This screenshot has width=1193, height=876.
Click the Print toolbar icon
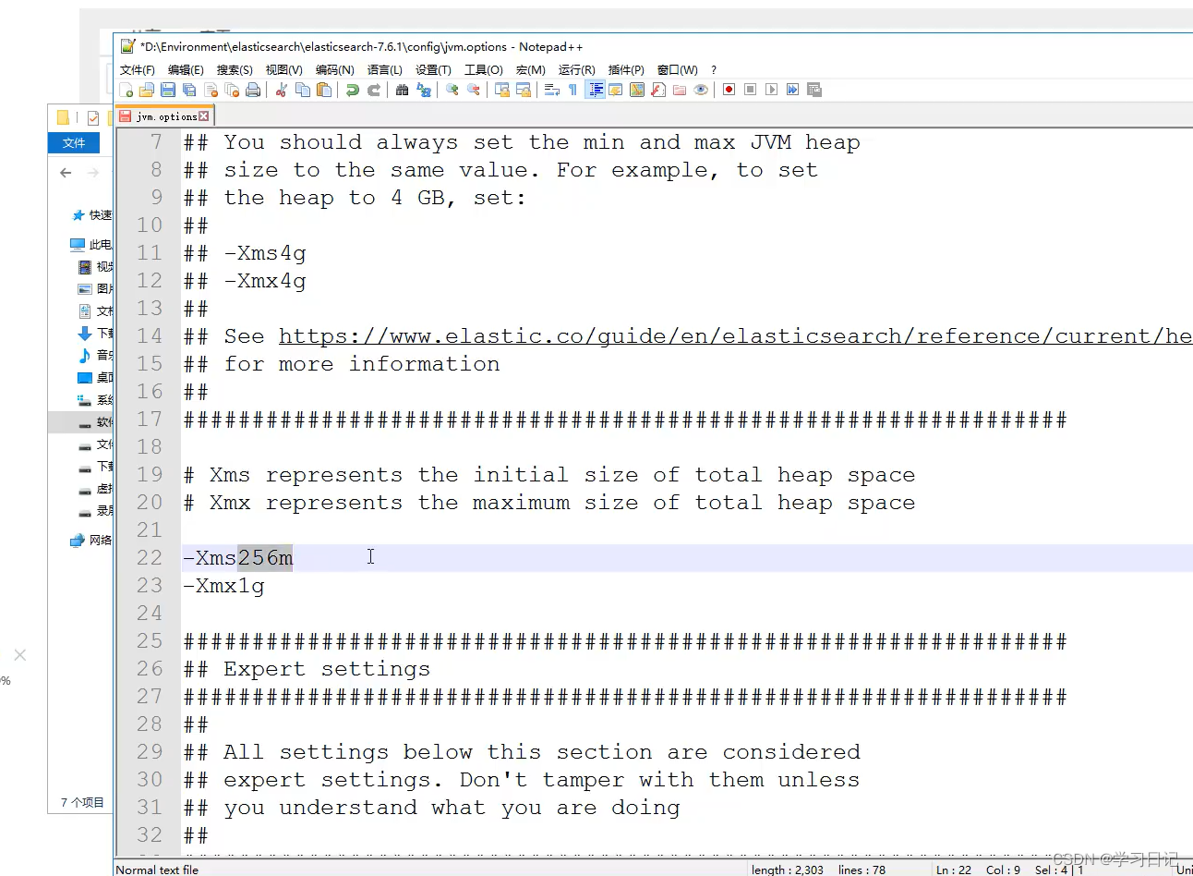tap(252, 90)
